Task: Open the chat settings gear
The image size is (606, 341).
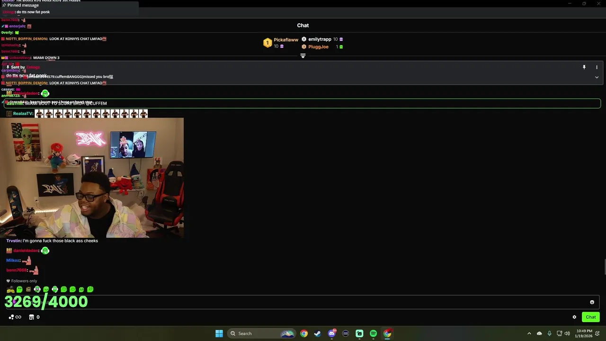Action: pos(574,317)
